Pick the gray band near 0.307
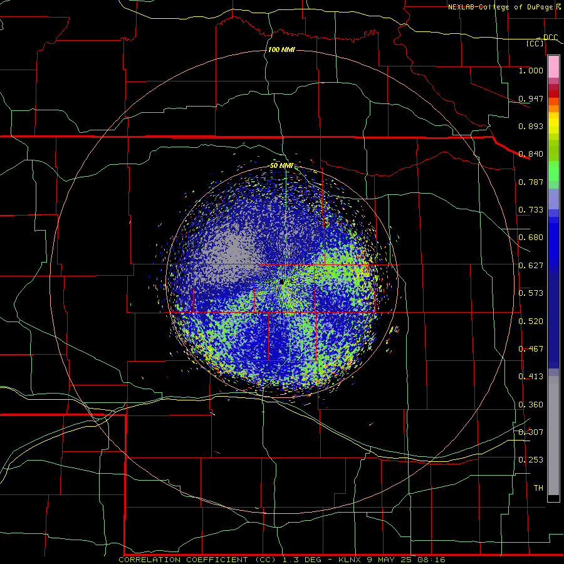Screen dimensions: 564x564 (x=553, y=436)
